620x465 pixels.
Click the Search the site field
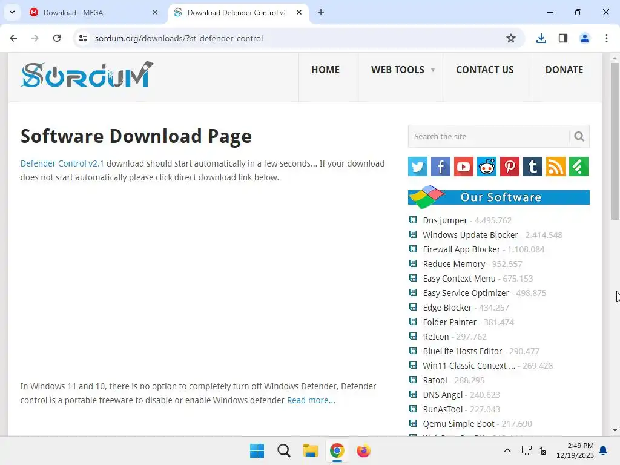489,136
